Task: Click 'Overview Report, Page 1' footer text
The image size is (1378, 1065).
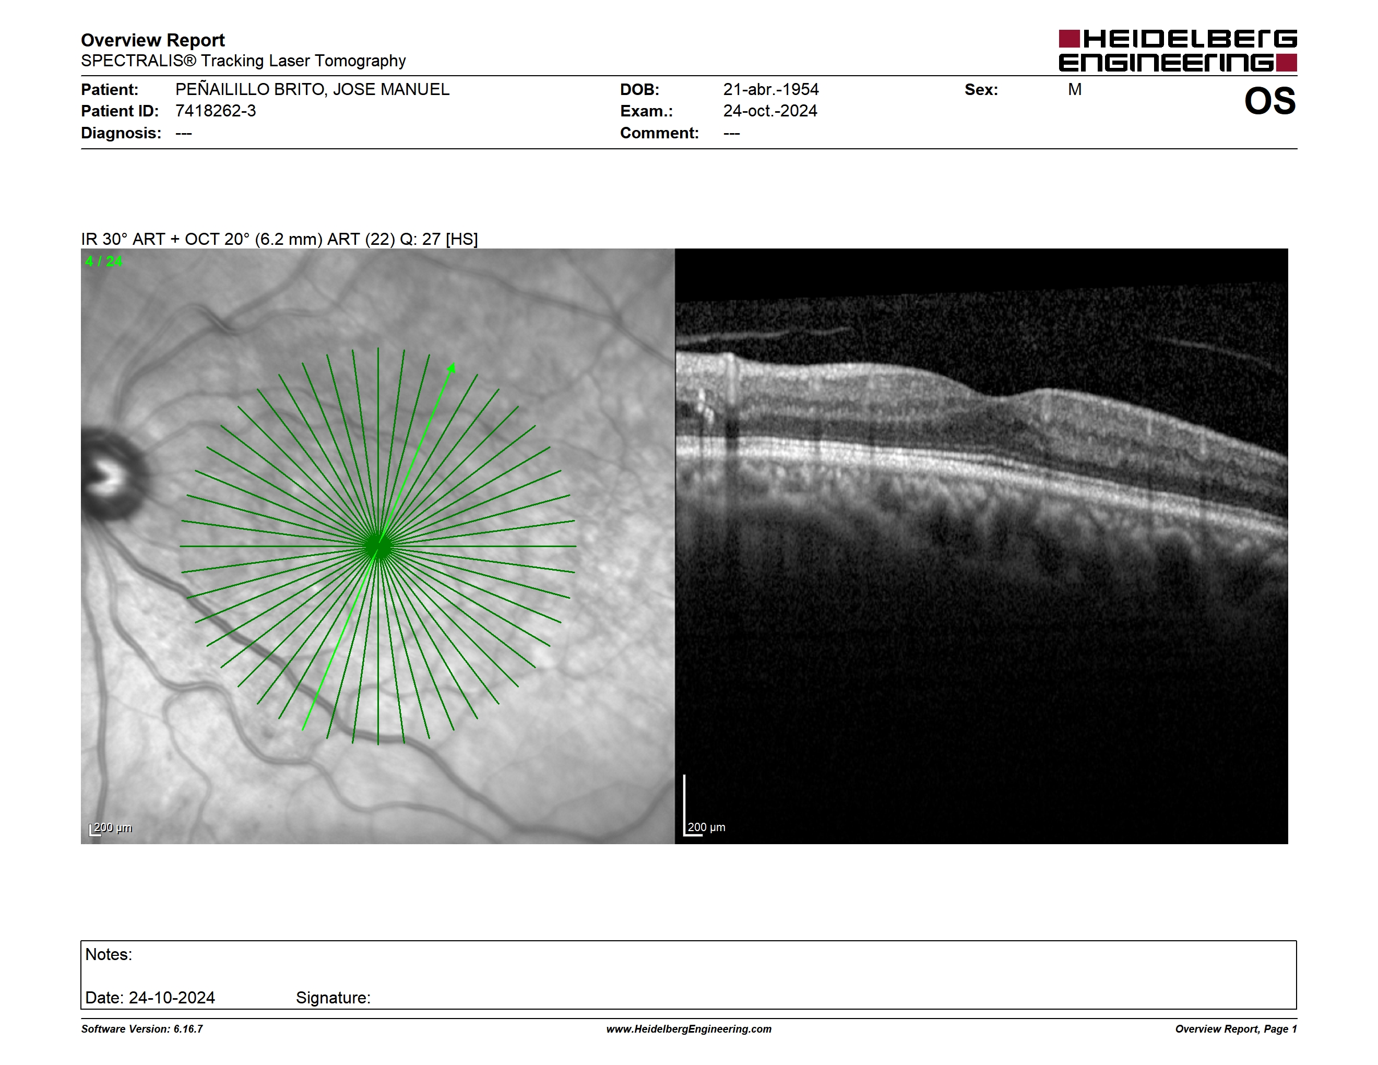Action: [x=1236, y=1028]
